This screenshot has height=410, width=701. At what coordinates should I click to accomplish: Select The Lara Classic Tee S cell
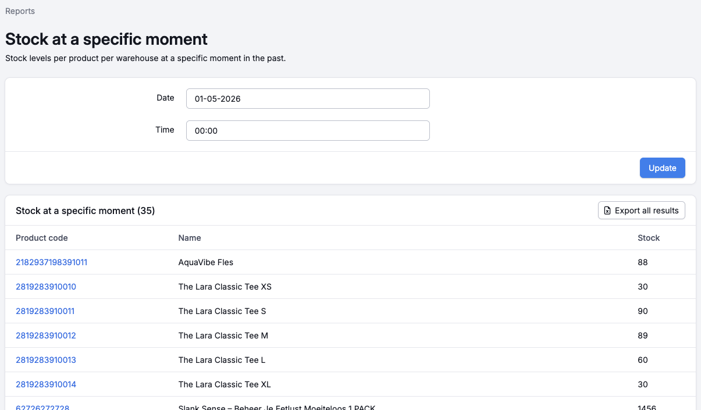point(222,311)
